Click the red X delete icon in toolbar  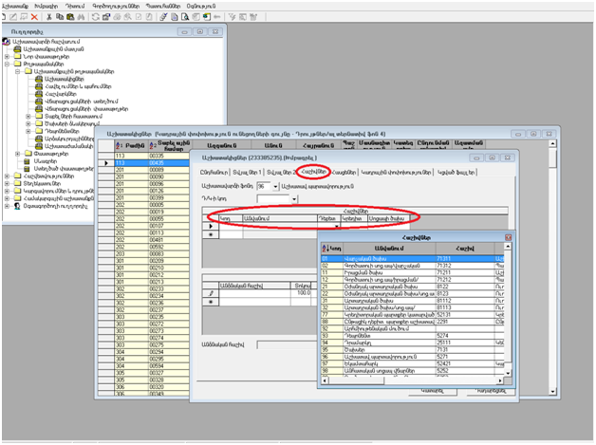(x=35, y=17)
